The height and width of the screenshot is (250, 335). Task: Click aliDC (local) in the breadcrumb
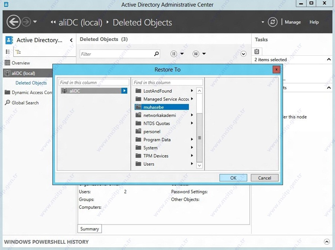click(x=81, y=22)
